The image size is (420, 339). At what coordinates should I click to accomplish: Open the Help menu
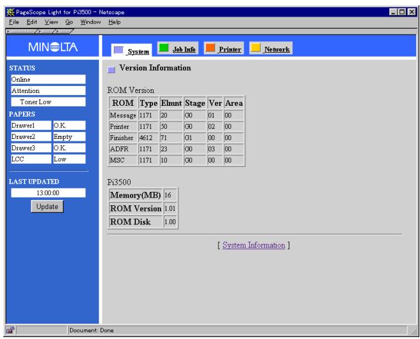(114, 22)
